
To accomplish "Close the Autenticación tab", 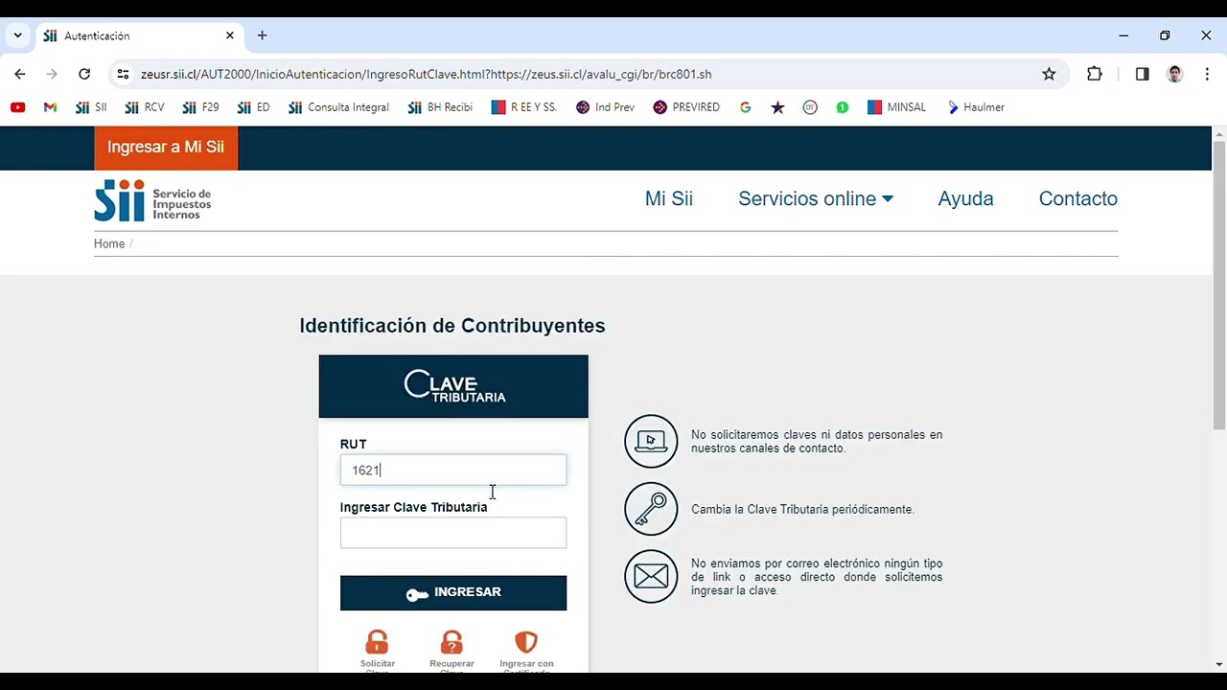I will (230, 35).
